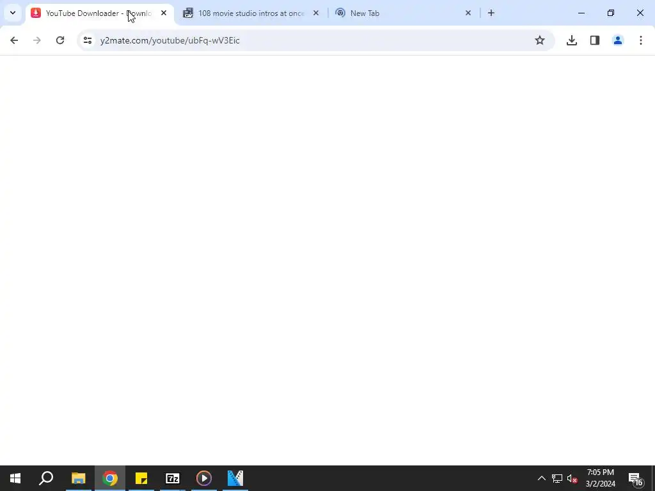Viewport: 655px width, 491px height.
Task: Go forward with the forward arrow
Action: tap(37, 40)
